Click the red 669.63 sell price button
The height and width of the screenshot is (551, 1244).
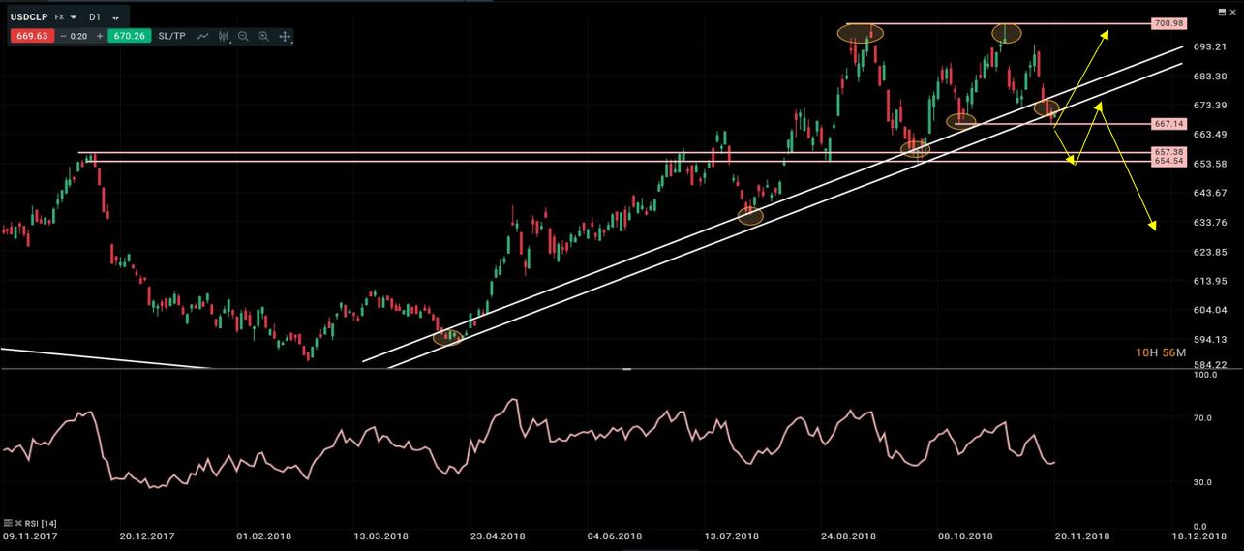coord(30,36)
